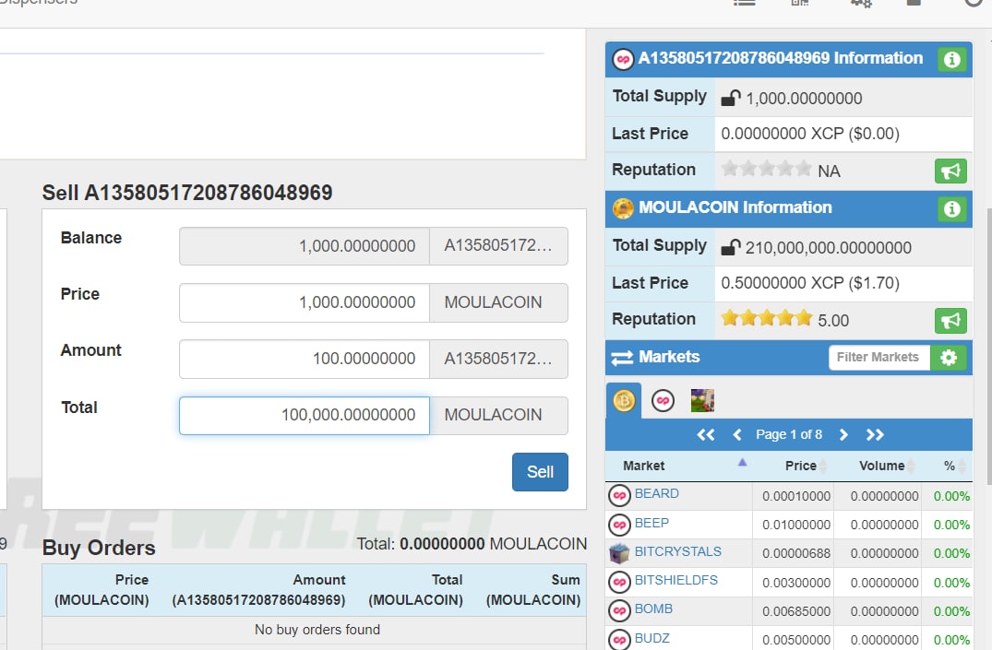Click the BITCRYSTALS cube icon
Image resolution: width=992 pixels, height=650 pixels.
tap(619, 553)
